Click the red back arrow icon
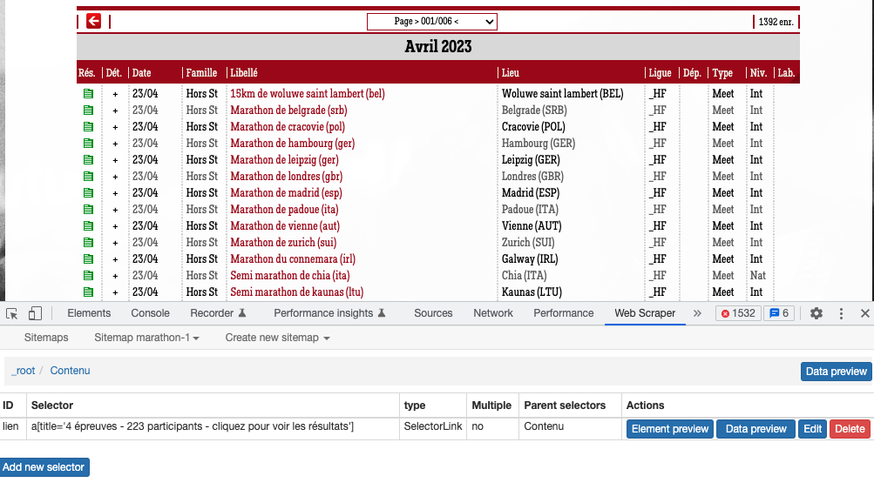Image resolution: width=874 pixels, height=496 pixels. tap(93, 21)
